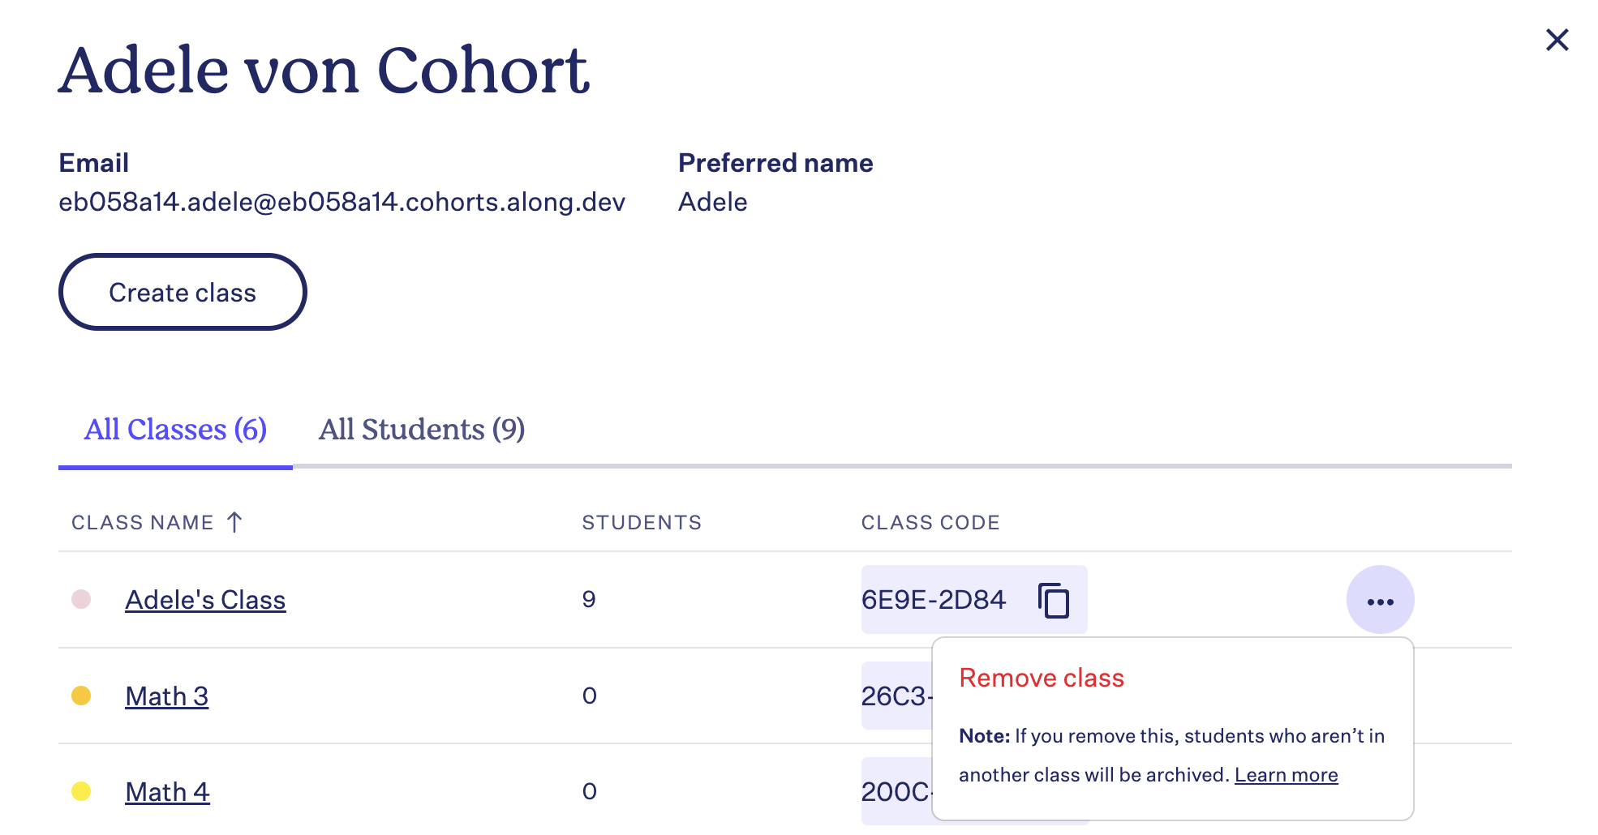The height and width of the screenshot is (835, 1598).
Task: Click the orange dot beside Math 3
Action: 81,696
